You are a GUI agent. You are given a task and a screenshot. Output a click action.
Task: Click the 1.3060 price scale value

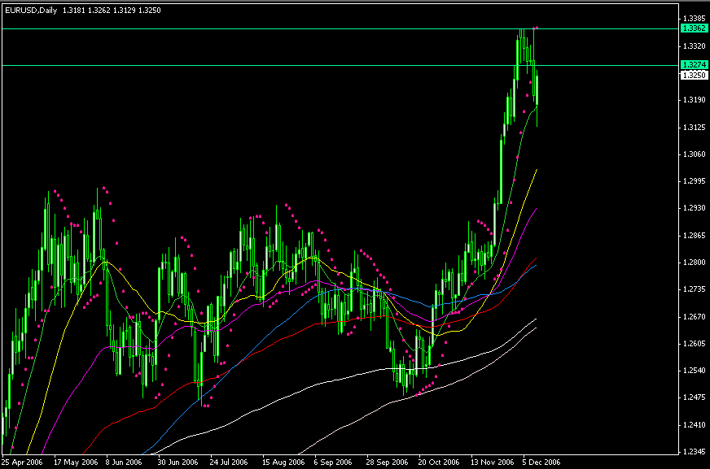tap(695, 154)
